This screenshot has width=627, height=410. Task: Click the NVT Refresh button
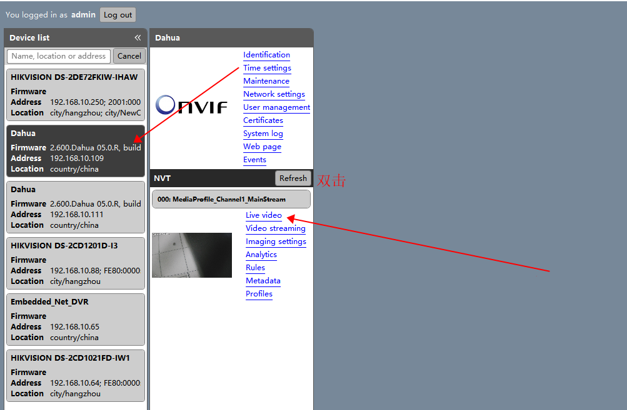pos(293,178)
